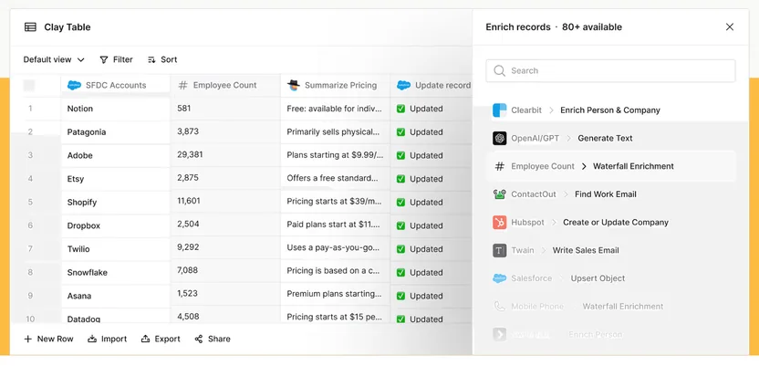Click the Export button
759x366 pixels.
click(161, 339)
